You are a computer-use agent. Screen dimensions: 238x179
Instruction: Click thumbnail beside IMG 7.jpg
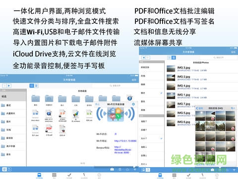click(171, 105)
